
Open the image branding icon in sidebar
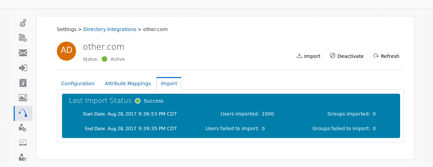pyautogui.click(x=23, y=98)
